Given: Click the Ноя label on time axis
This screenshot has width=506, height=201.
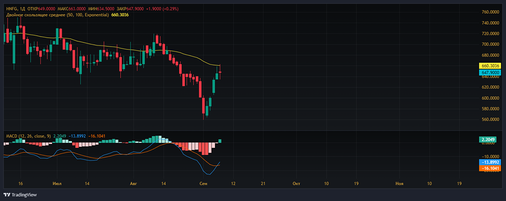Looking at the screenshot, I should (x=399, y=183).
